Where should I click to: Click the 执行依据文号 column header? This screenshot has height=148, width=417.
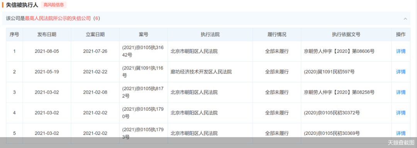coord(346,35)
